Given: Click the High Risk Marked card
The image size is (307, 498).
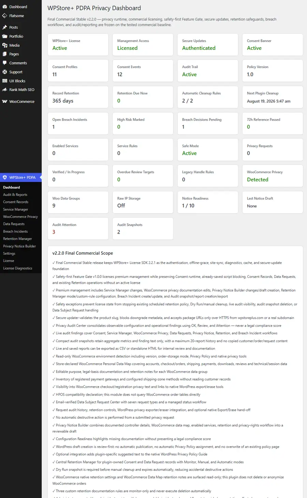Looking at the screenshot, I should (x=143, y=123).
